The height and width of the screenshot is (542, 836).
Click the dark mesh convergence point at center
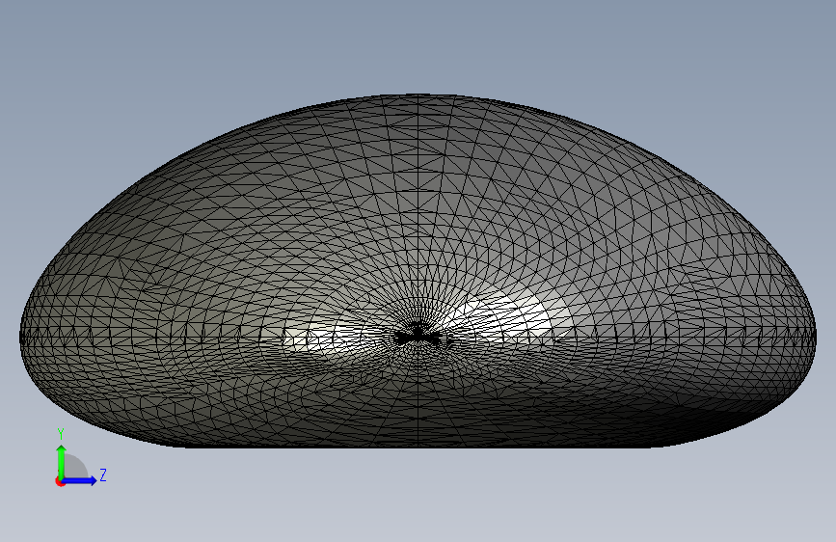(417, 336)
